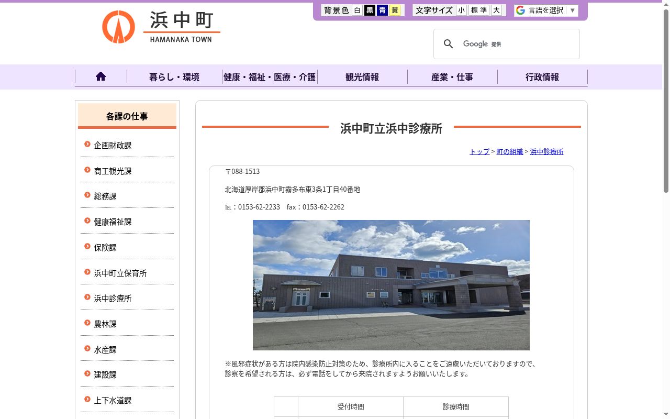Set background color to yellow (黄)
The height and width of the screenshot is (419, 670).
[x=395, y=10]
